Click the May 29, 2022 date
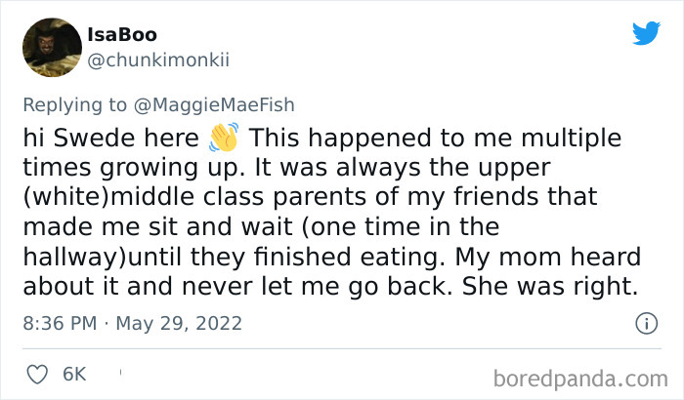684x400 pixels. coord(179,323)
